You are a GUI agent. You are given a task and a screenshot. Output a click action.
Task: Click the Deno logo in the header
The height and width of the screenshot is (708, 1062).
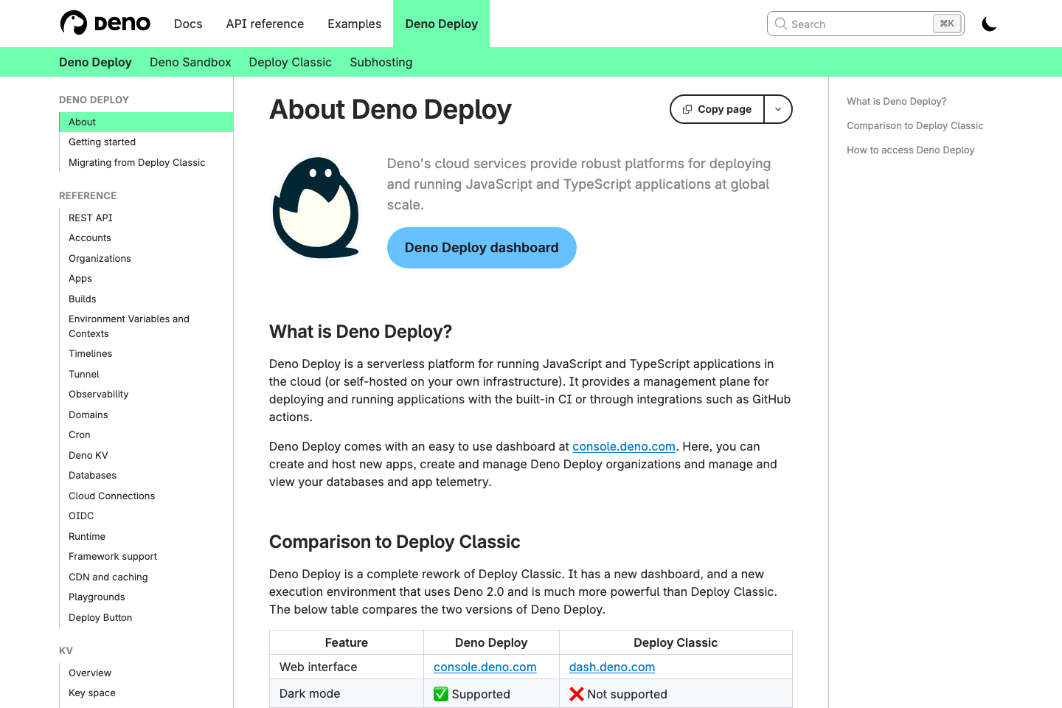click(105, 23)
